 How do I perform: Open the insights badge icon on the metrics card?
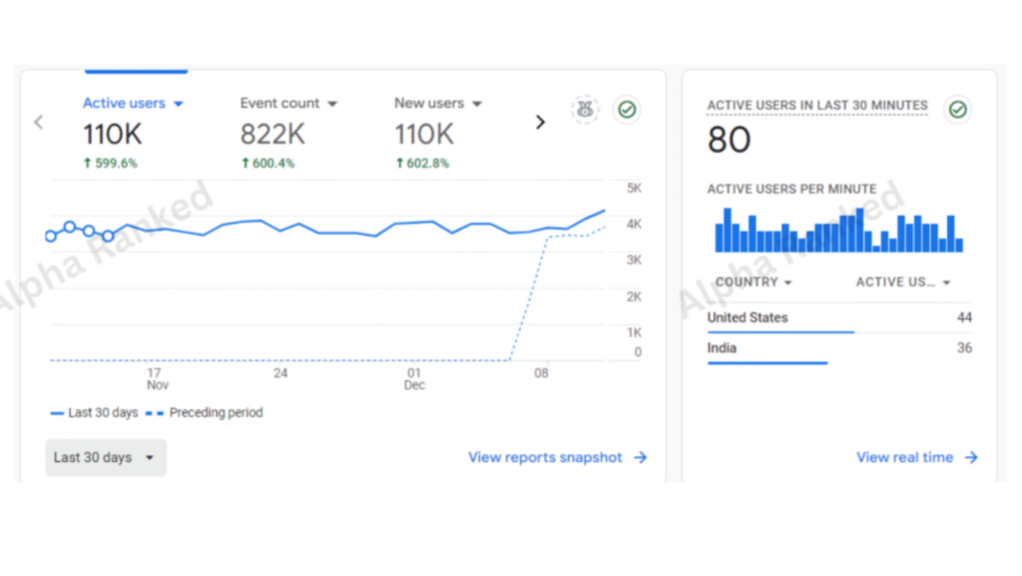click(584, 110)
